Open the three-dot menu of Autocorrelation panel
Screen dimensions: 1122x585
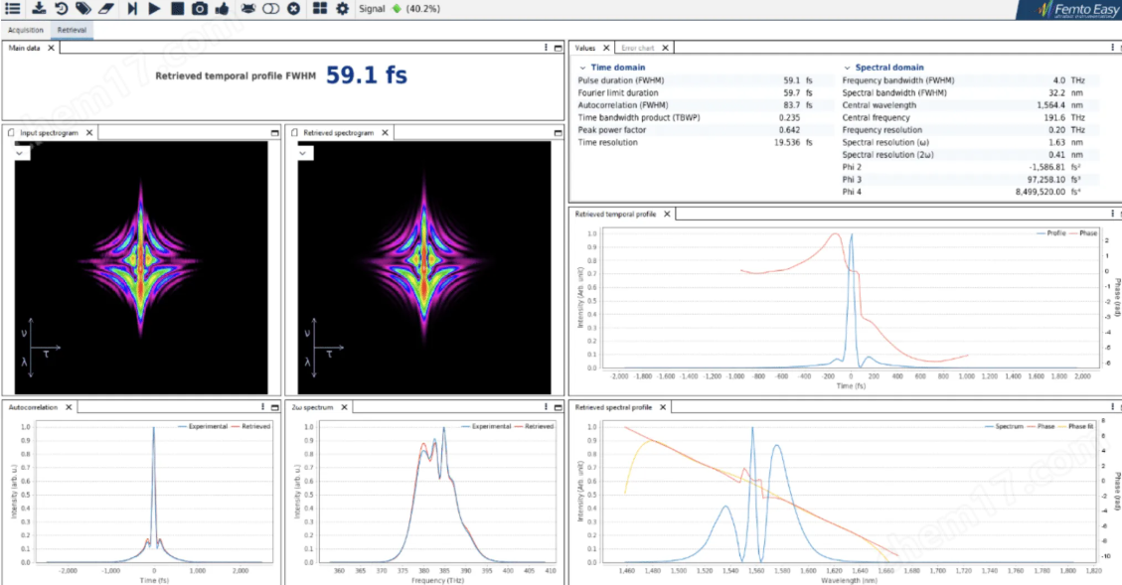[x=262, y=407]
